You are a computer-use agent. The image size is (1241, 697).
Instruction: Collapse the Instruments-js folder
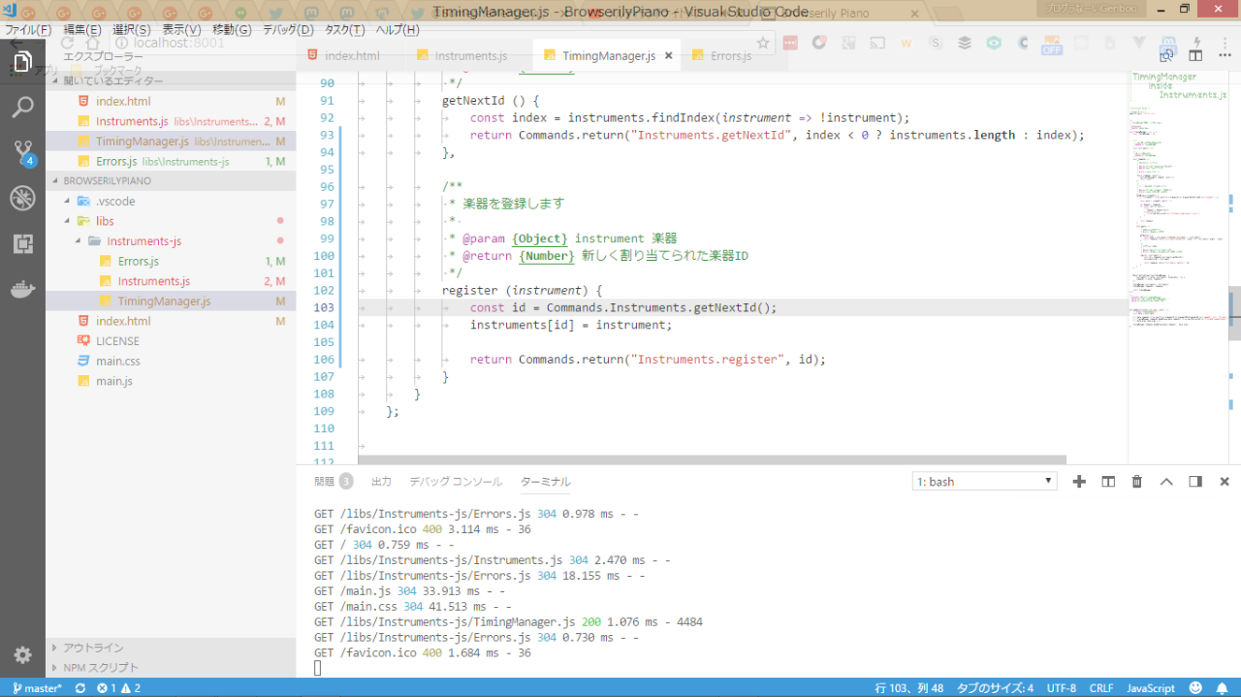[143, 241]
